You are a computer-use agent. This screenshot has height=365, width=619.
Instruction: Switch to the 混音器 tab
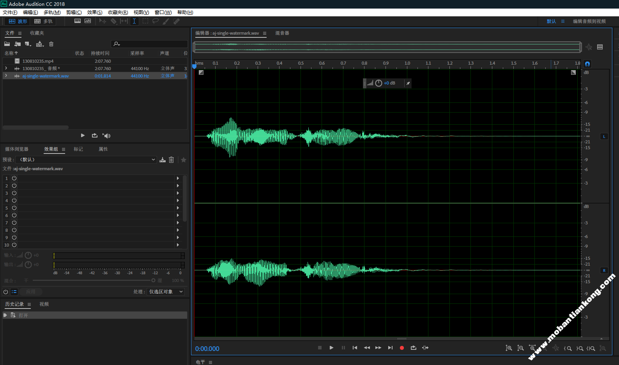(282, 33)
